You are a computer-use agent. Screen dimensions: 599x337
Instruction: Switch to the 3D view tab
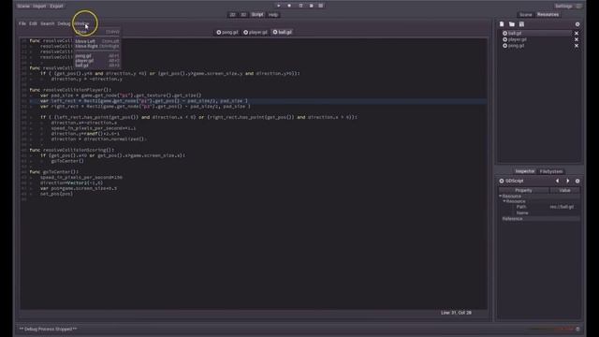(x=243, y=15)
